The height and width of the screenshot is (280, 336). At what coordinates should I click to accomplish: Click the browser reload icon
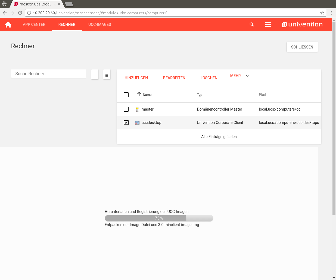click(20, 13)
